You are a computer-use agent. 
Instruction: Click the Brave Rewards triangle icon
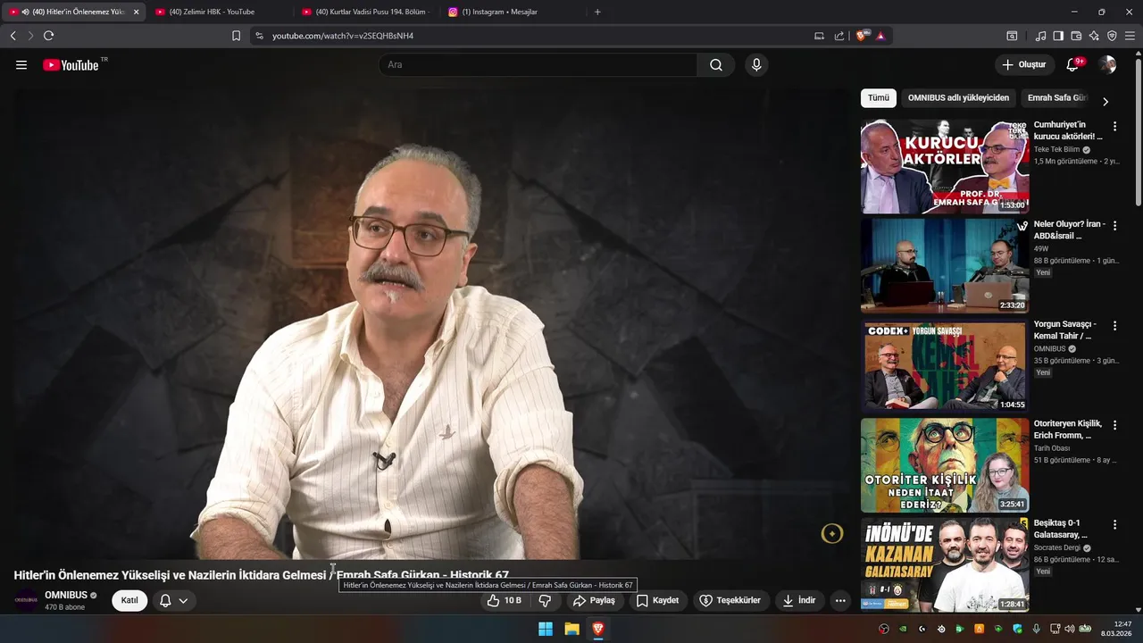pyautogui.click(x=880, y=36)
